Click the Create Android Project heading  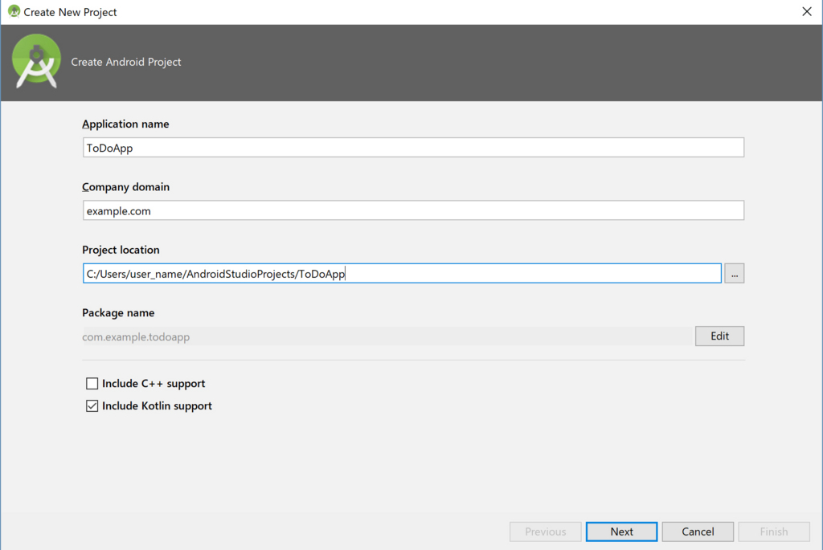pyautogui.click(x=126, y=62)
